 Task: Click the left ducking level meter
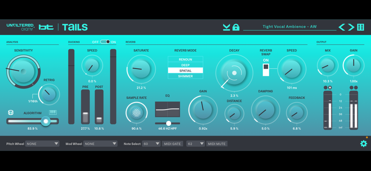point(71,87)
